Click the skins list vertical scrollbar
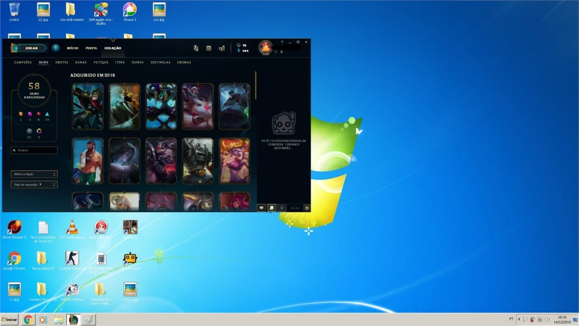The height and width of the screenshot is (326, 579). click(x=256, y=85)
